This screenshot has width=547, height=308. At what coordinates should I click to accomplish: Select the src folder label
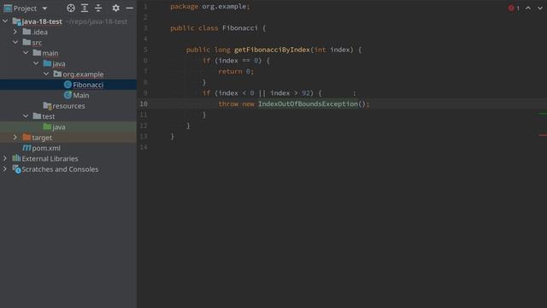(x=37, y=42)
